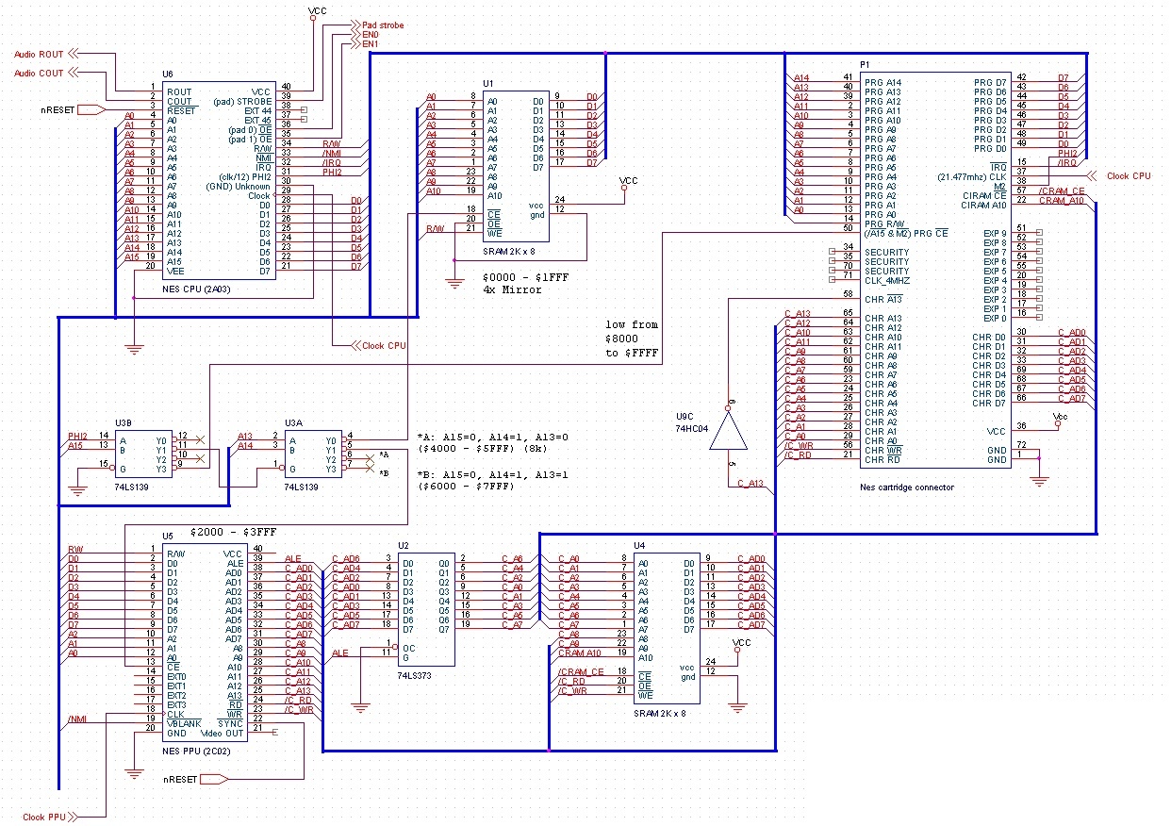This screenshot has height=826, width=1171.
Task: Select the Audio COUT output port
Action: pos(75,73)
